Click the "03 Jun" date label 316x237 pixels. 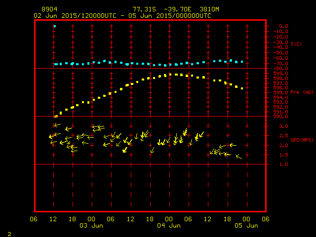[x=91, y=226]
